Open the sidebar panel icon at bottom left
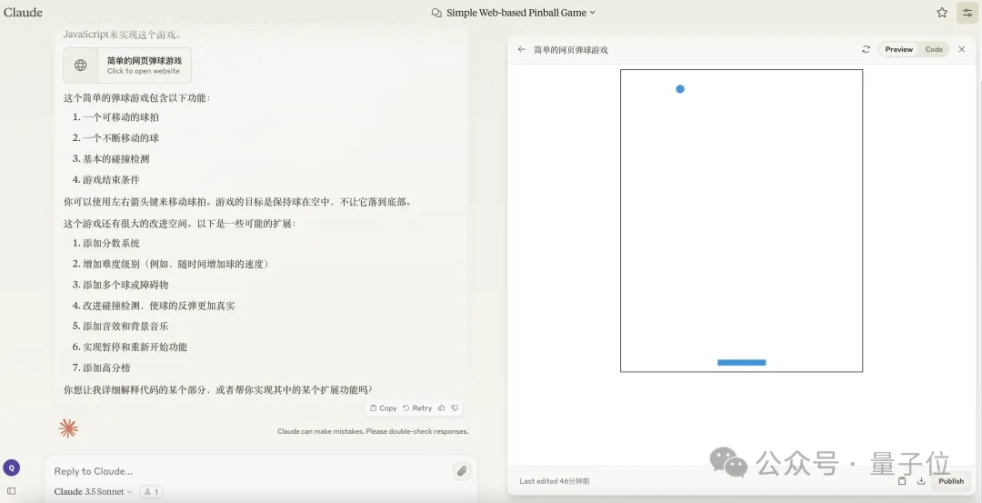 [11, 491]
